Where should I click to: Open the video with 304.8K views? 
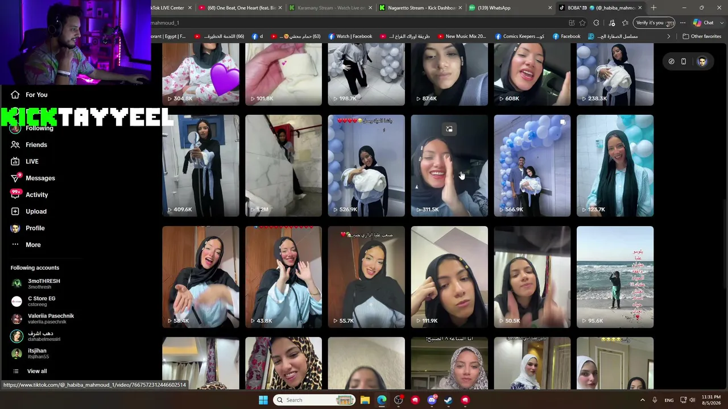click(201, 74)
